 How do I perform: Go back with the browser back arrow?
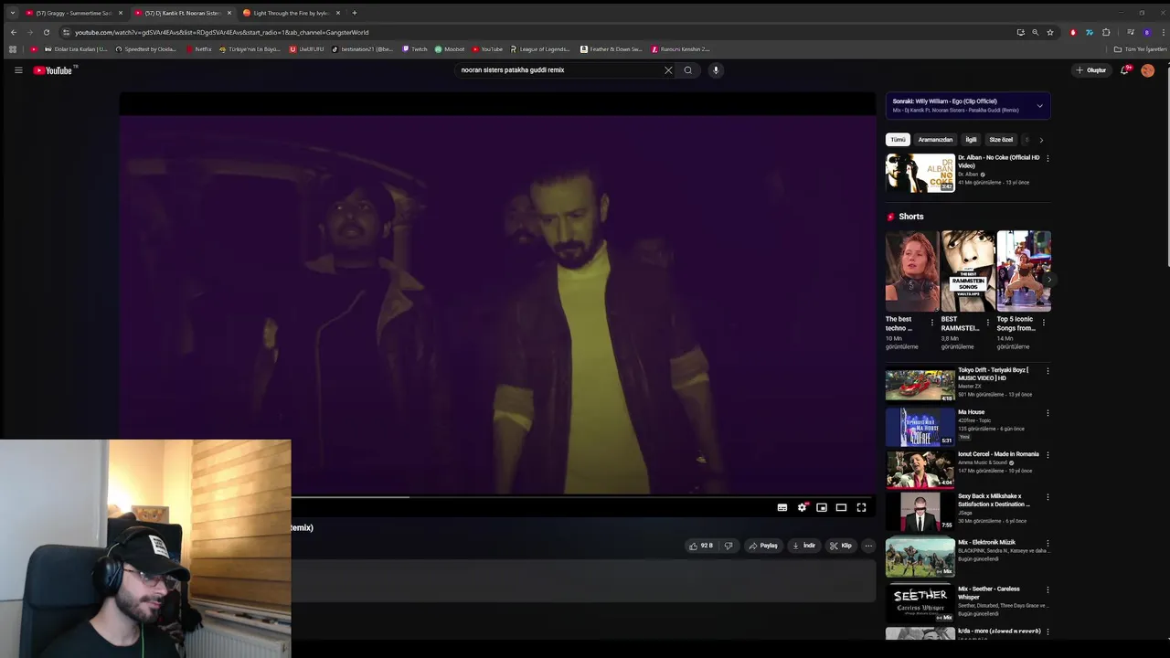[x=14, y=32]
